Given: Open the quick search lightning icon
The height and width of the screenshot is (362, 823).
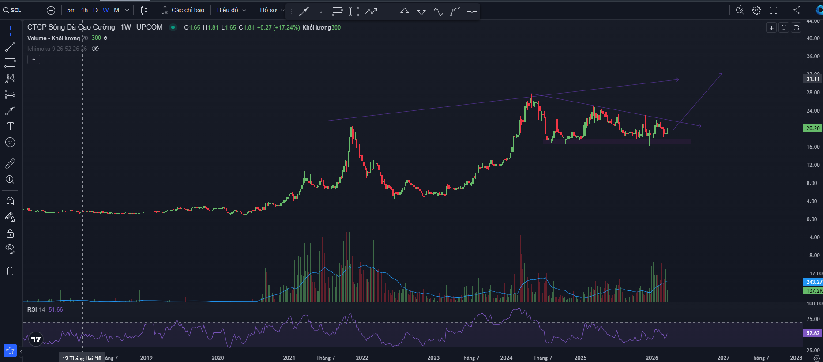Looking at the screenshot, I should coord(740,10).
